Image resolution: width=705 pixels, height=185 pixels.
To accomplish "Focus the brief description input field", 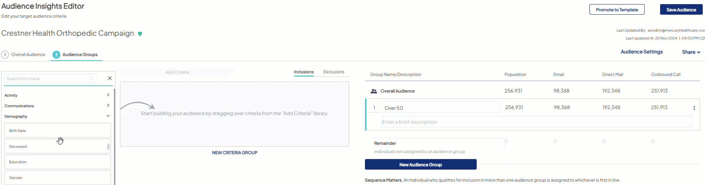I will 536,122.
